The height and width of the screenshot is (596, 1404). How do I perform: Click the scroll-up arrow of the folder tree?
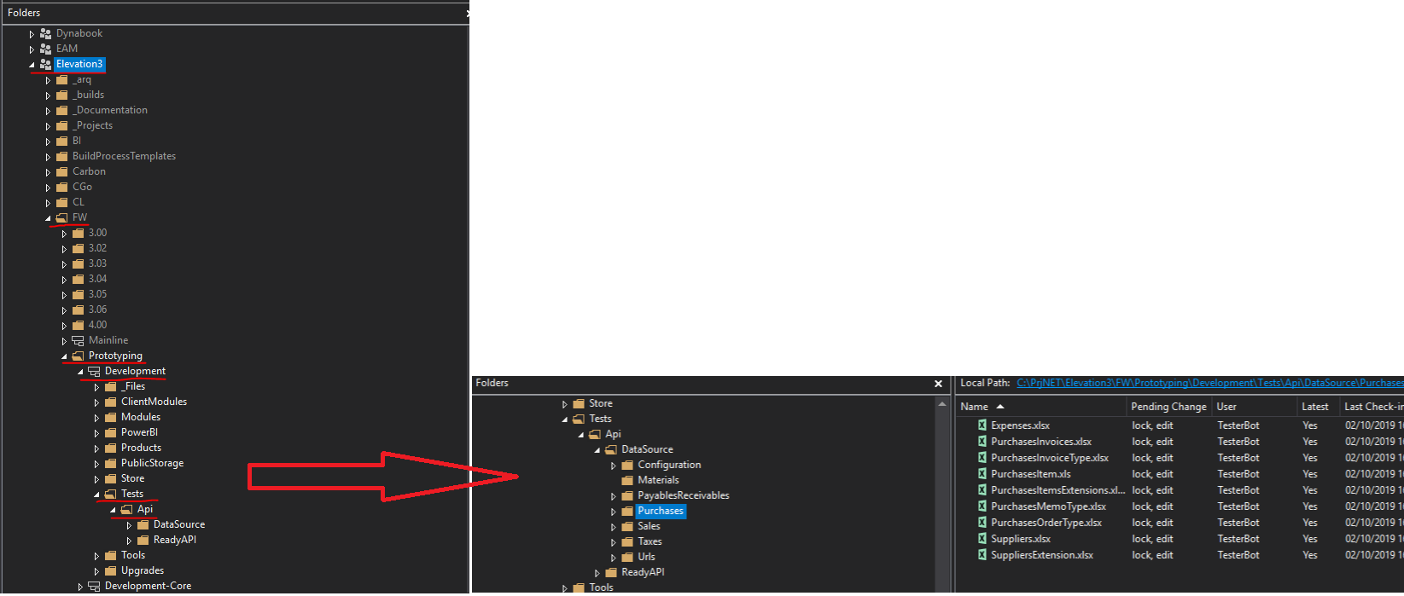942,403
